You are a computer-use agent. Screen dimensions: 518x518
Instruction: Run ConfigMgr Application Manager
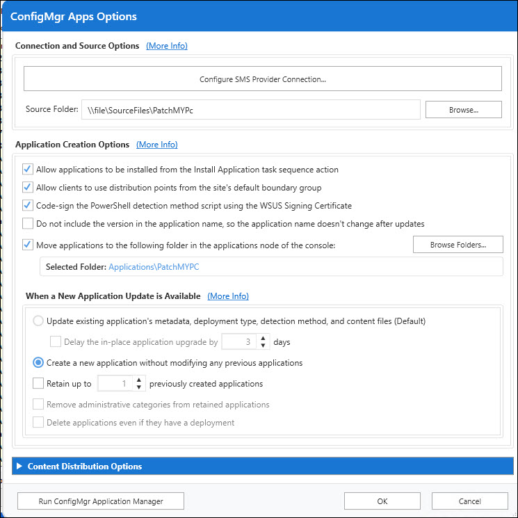click(101, 501)
